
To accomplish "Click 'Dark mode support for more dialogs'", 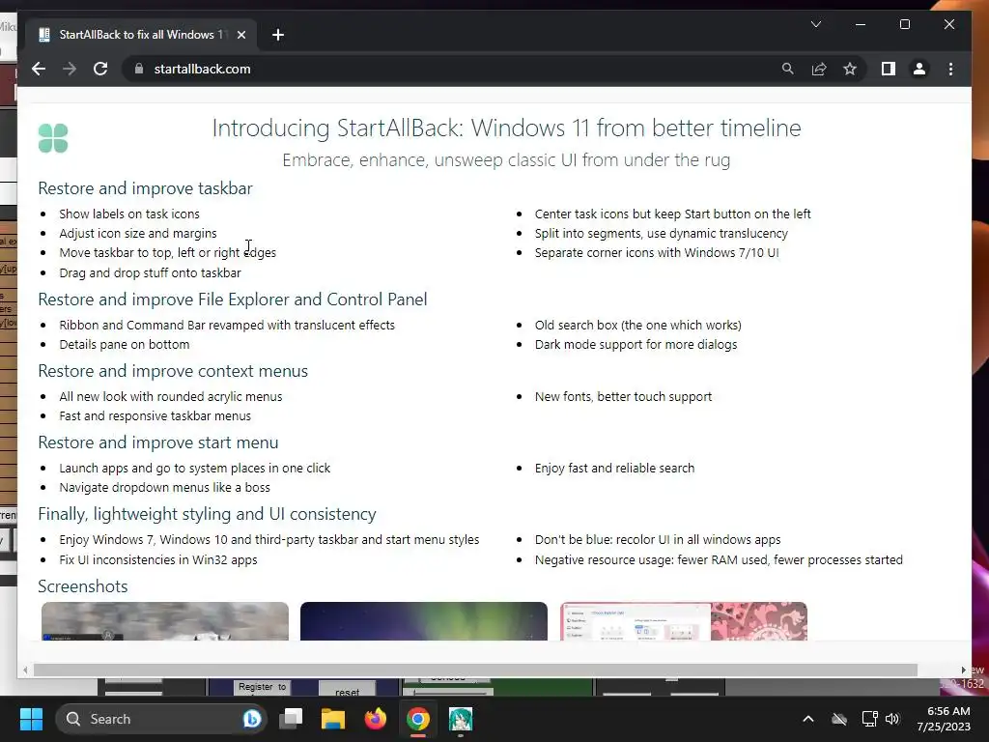I will [x=636, y=345].
